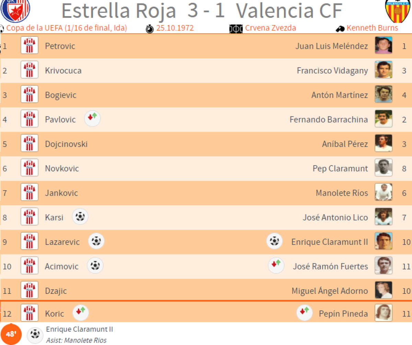Click the Dzajic shirt thumbnail
Image resolution: width=412 pixels, height=345 pixels.
coord(30,290)
